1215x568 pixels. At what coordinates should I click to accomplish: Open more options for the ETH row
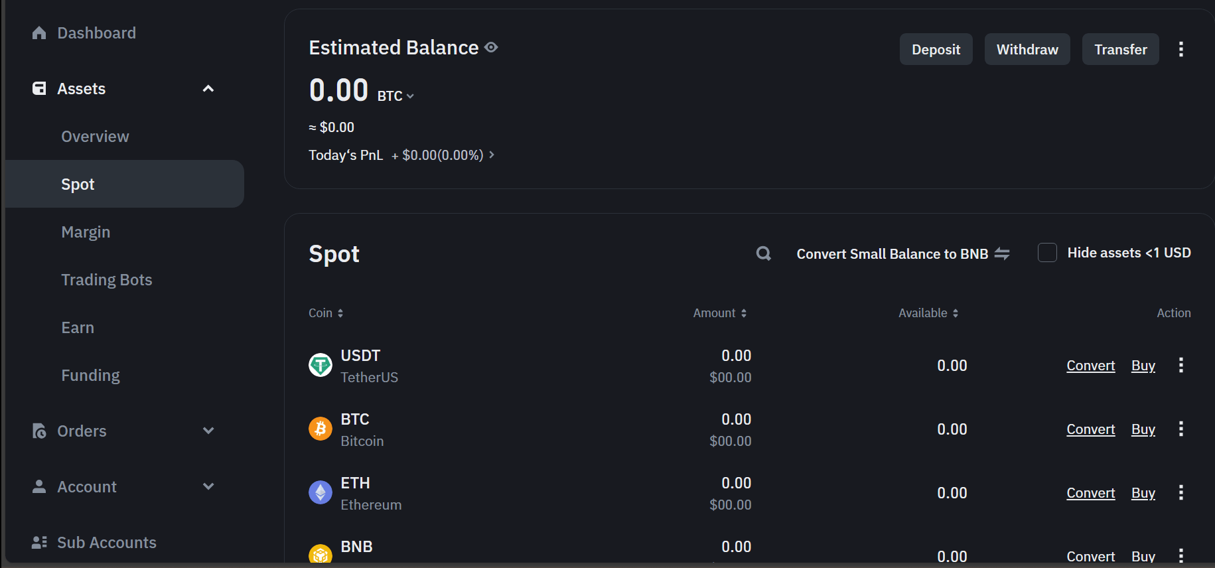[x=1180, y=492]
